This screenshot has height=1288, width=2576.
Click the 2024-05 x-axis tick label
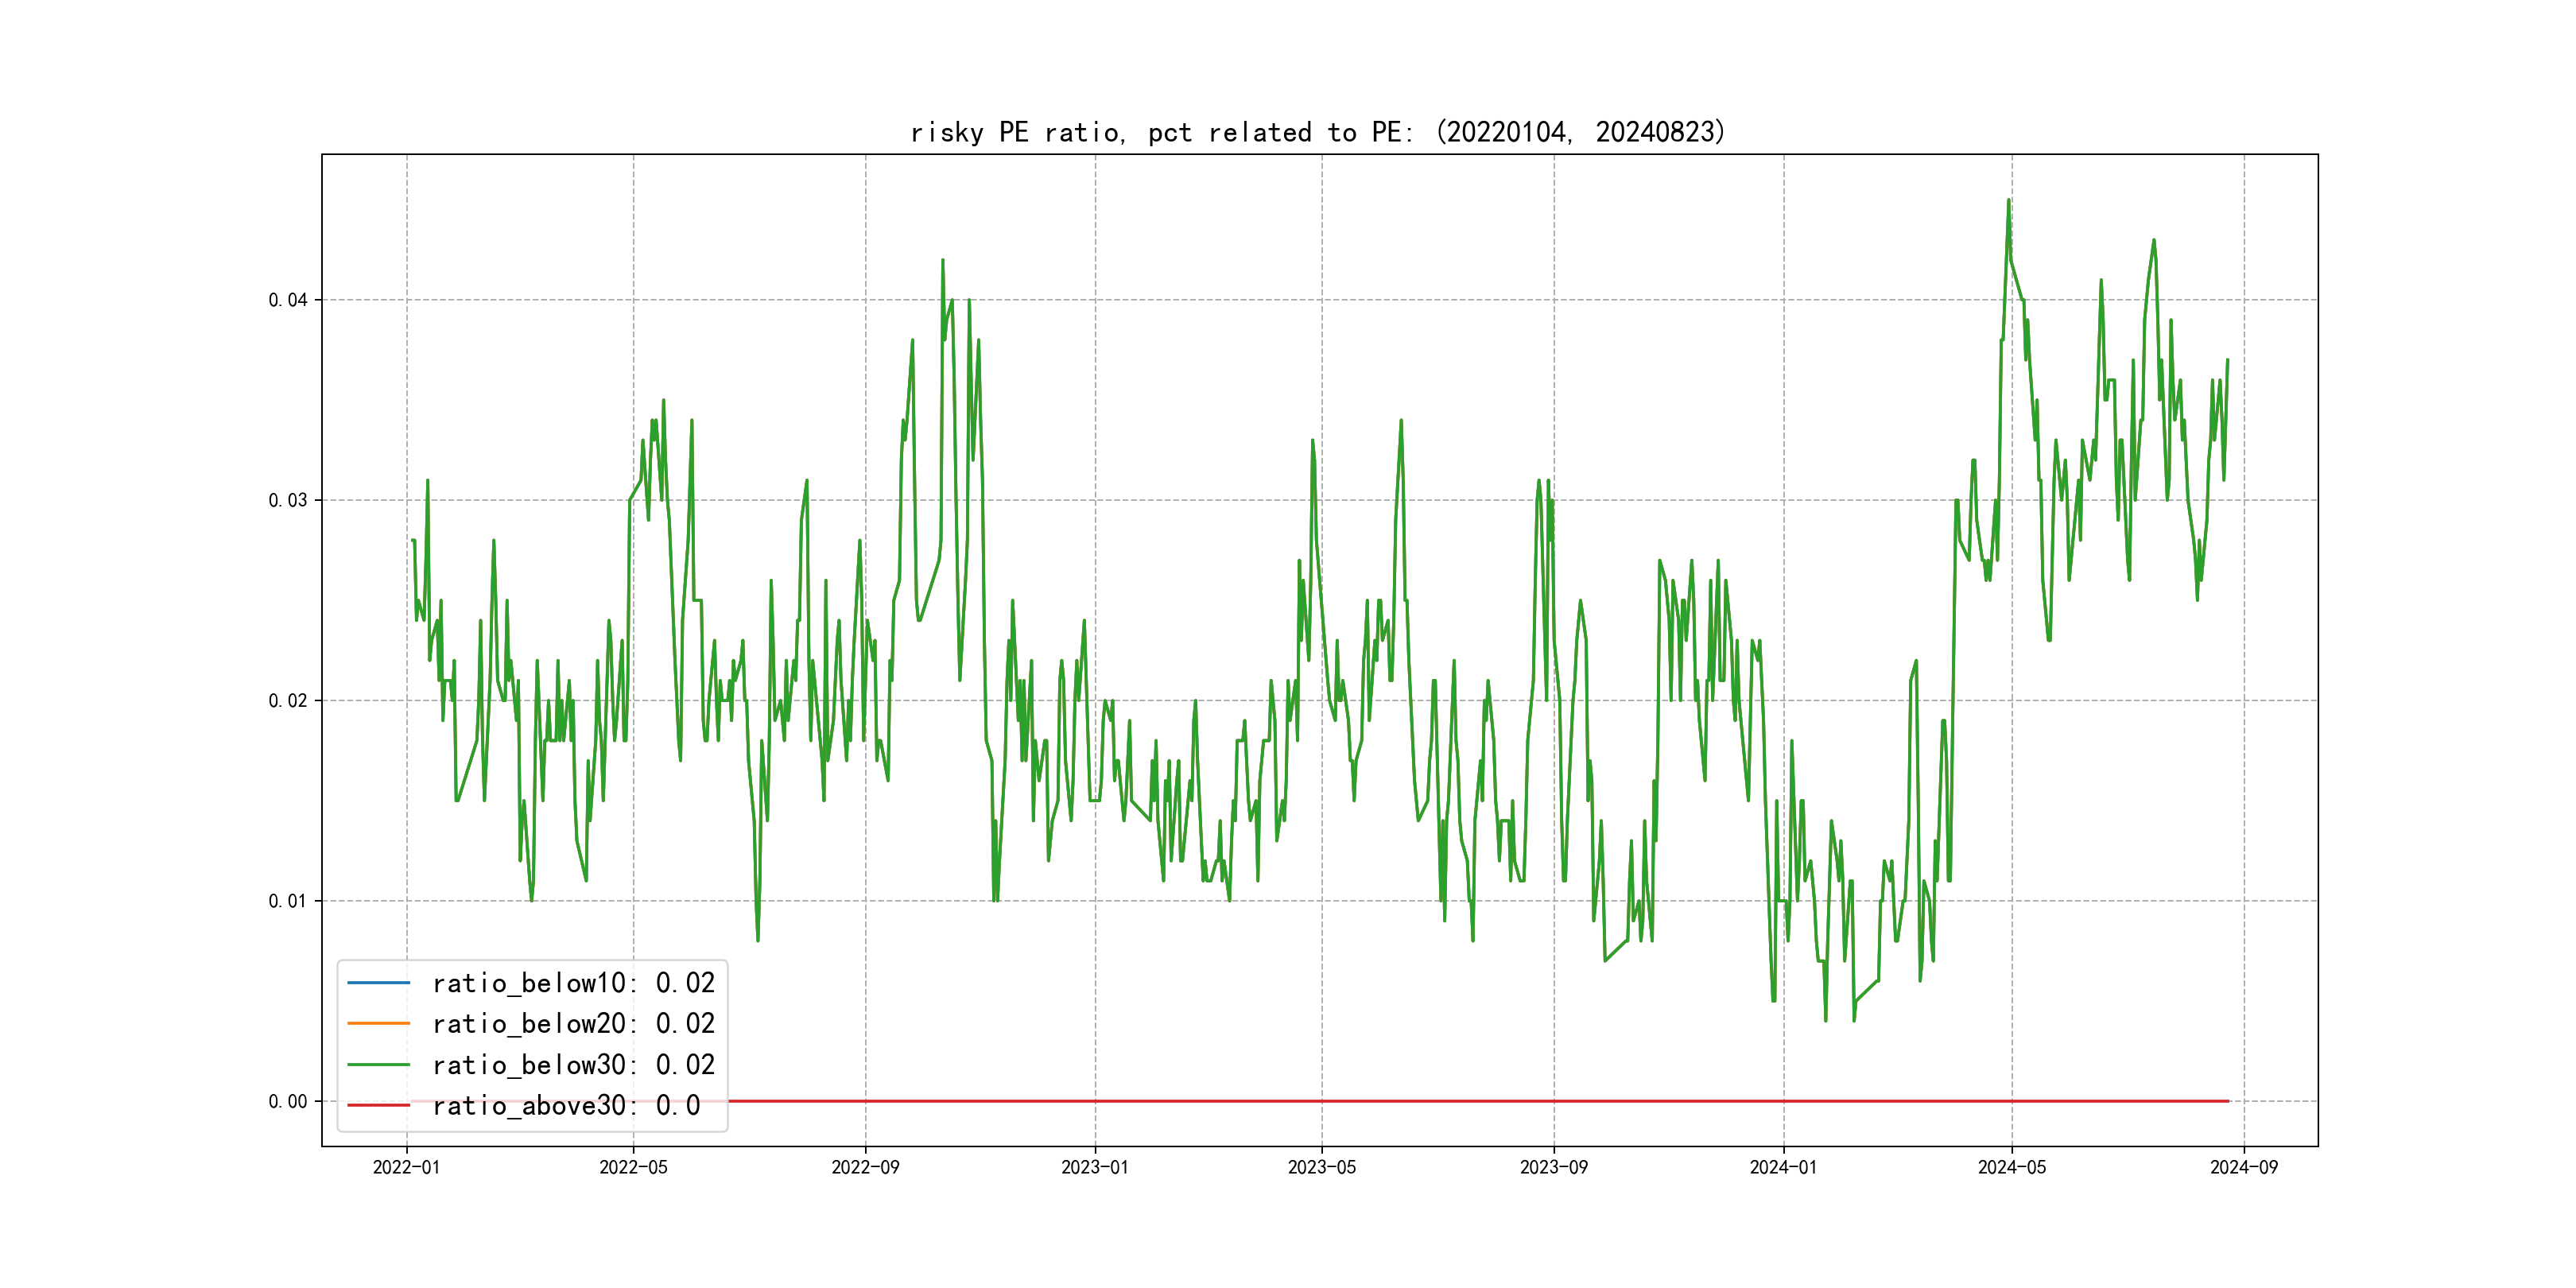[2011, 1167]
